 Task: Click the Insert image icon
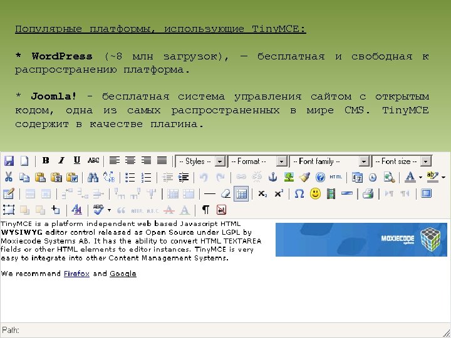point(289,177)
